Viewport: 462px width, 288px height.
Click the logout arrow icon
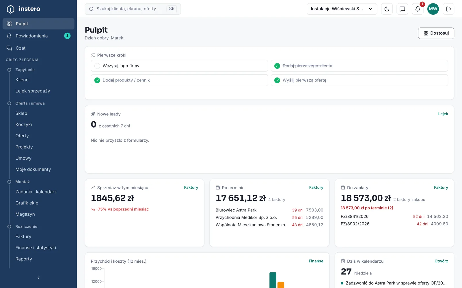[448, 9]
